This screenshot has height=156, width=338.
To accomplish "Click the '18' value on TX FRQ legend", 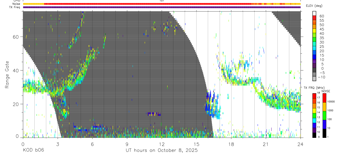I will (319, 93).
